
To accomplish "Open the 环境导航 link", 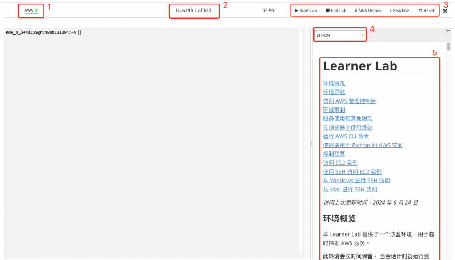I will pos(334,92).
